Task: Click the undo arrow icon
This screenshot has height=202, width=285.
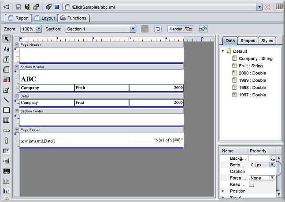Action: (158, 29)
